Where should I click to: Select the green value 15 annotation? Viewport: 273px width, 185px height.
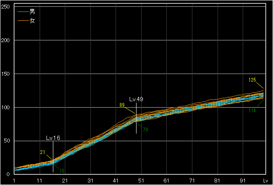coord(62,171)
